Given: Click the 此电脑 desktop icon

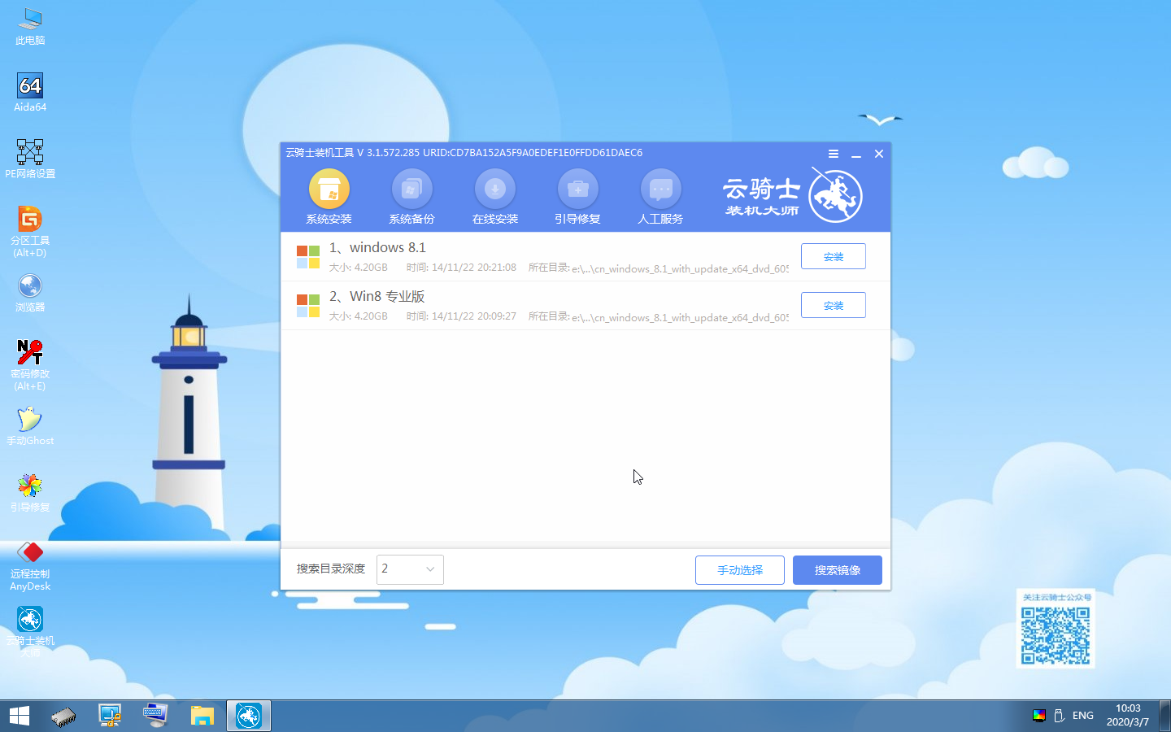Looking at the screenshot, I should [x=30, y=26].
